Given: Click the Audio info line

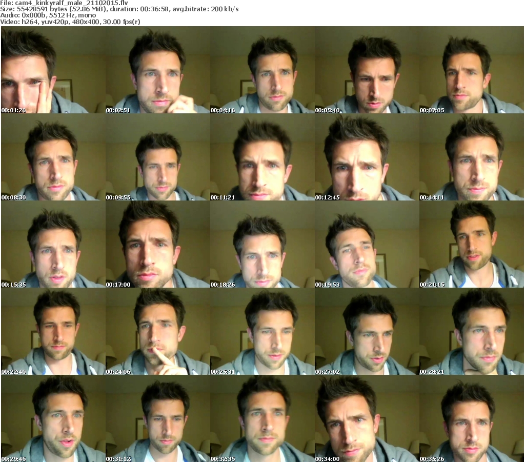Looking at the screenshot, I should 48,15.
